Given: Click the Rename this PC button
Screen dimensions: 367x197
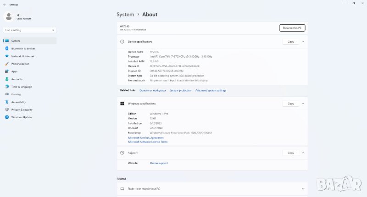Looking at the screenshot, I should click(x=292, y=28).
